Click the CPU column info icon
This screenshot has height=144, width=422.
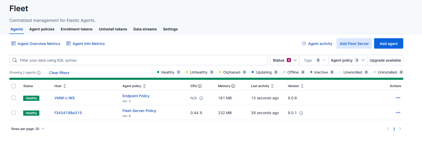pyautogui.click(x=200, y=86)
